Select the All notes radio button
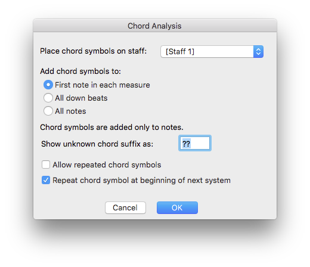The height and width of the screenshot is (267, 310). 48,111
